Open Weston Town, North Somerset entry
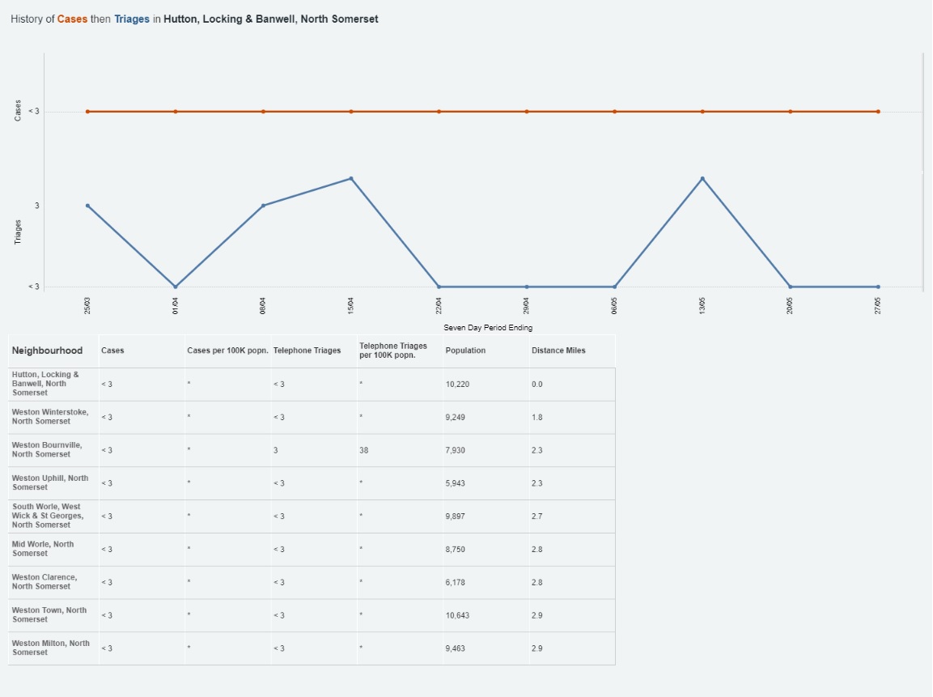933x697 pixels. (49, 615)
